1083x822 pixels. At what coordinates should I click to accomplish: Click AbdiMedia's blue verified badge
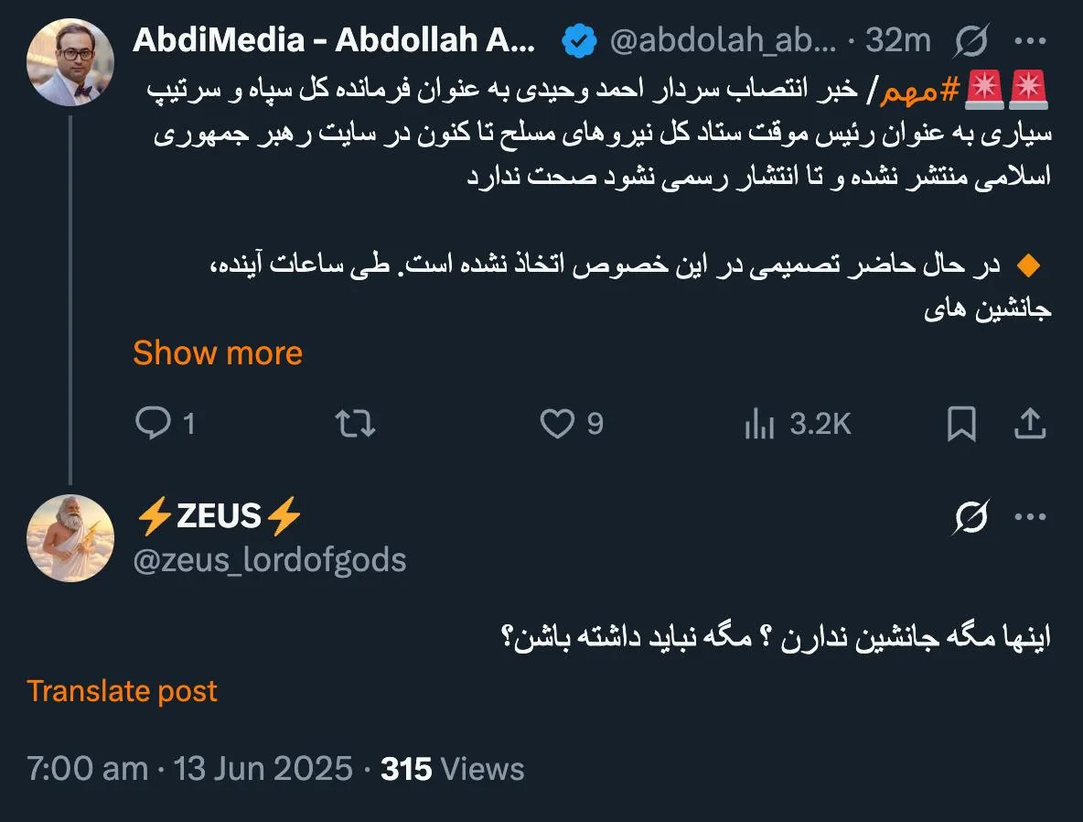[x=577, y=40]
